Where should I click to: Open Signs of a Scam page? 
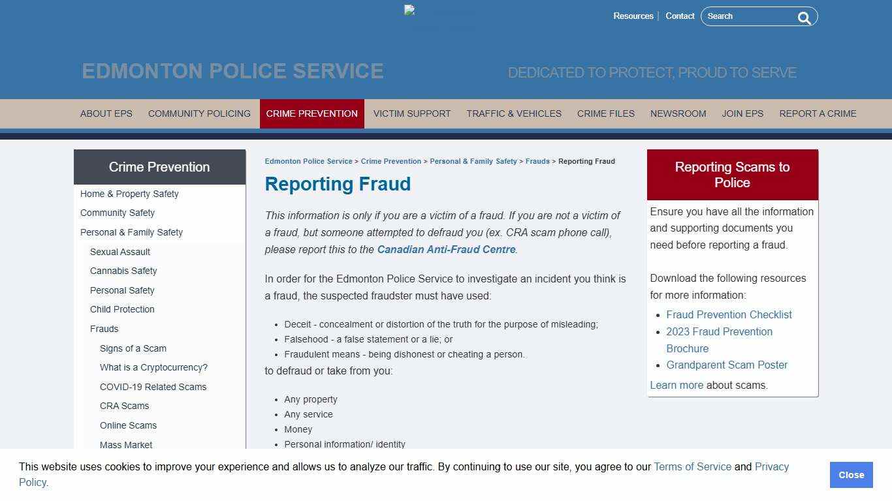pos(133,348)
